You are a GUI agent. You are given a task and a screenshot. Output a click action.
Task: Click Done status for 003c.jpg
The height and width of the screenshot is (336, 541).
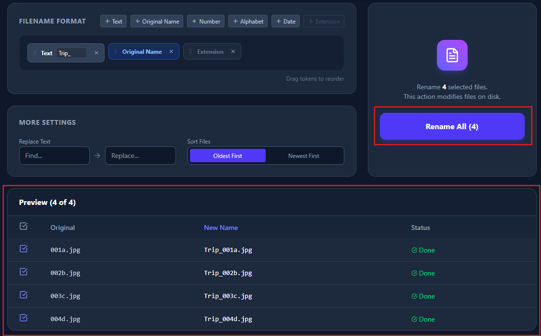pos(423,296)
